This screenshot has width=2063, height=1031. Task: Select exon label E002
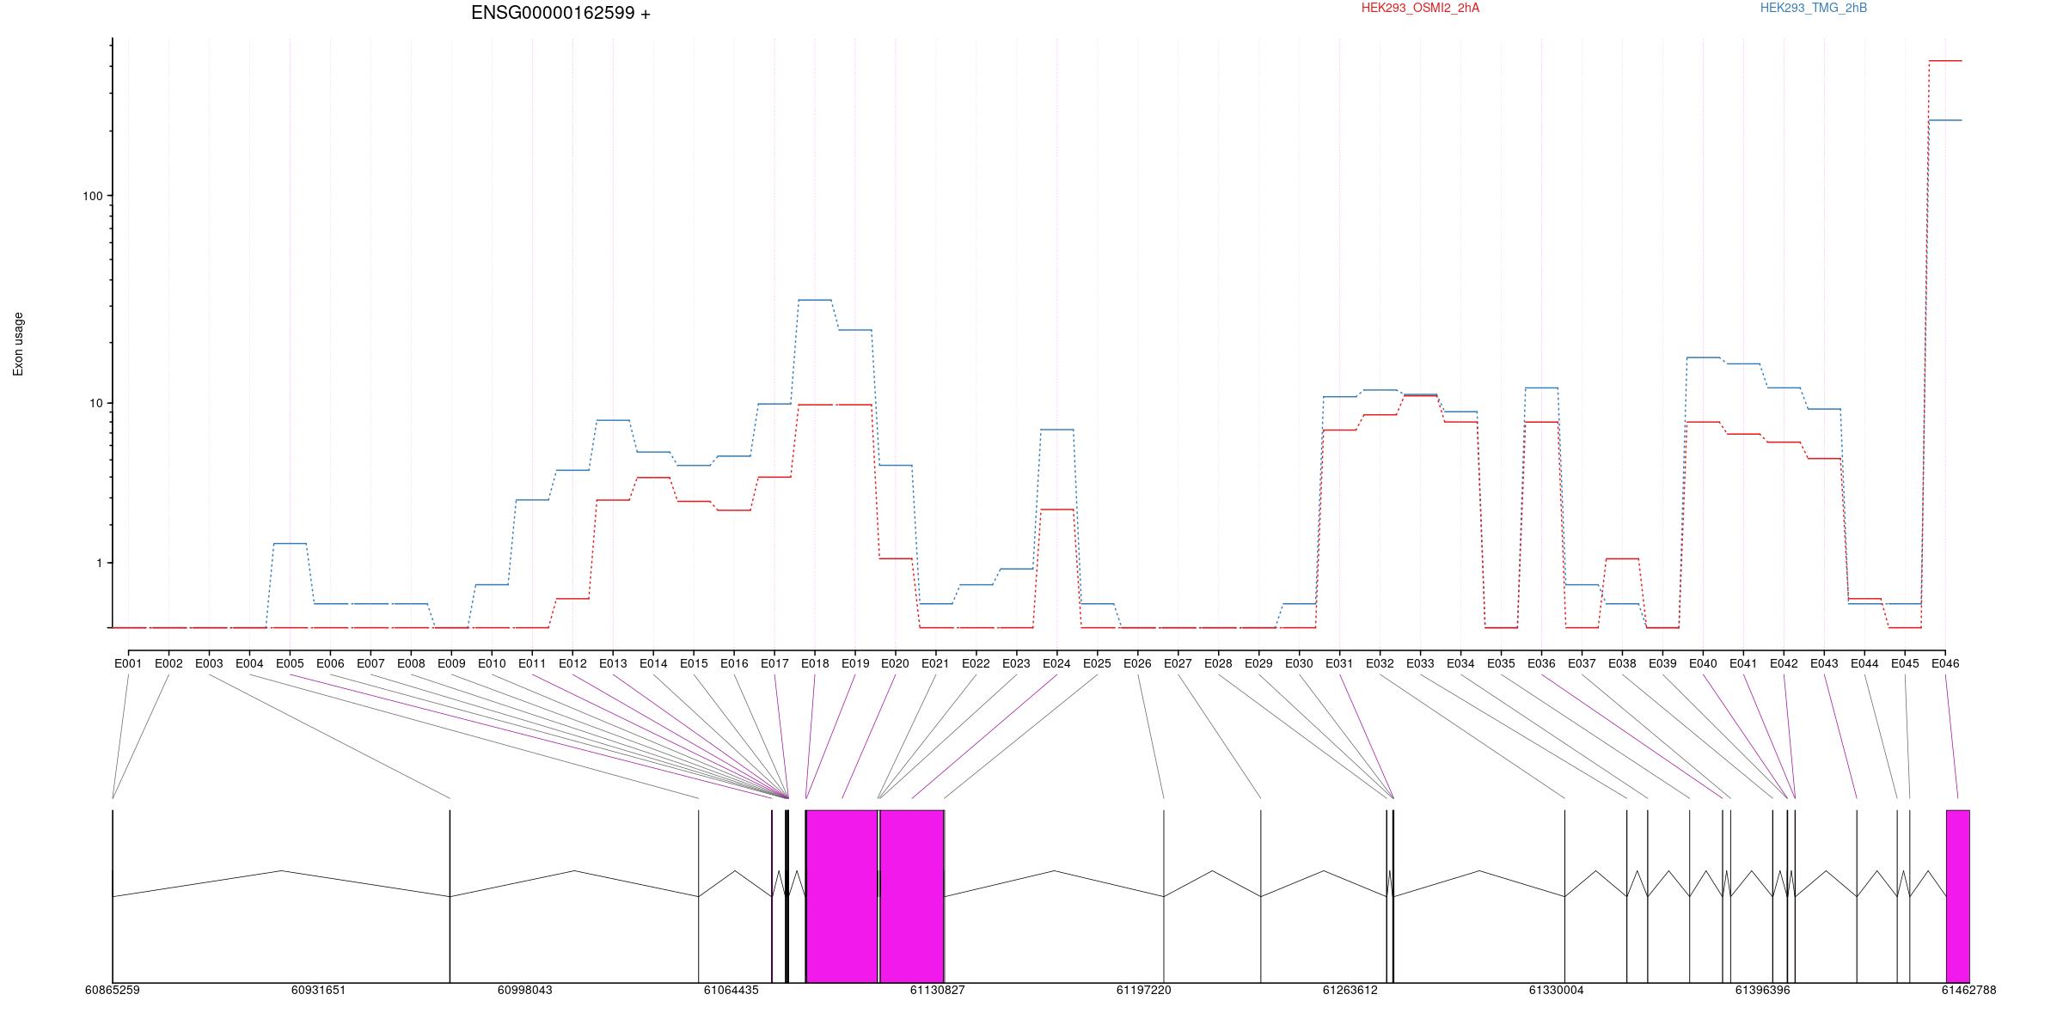click(x=168, y=663)
